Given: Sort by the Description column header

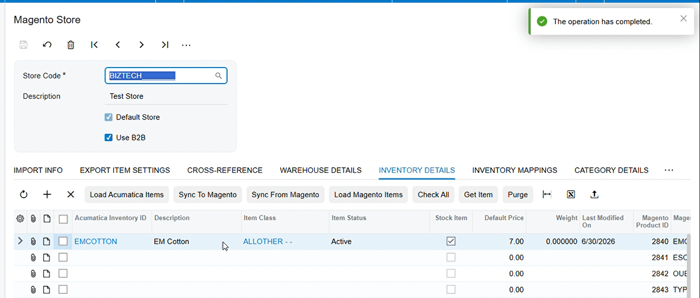Looking at the screenshot, I should pyautogui.click(x=172, y=218).
